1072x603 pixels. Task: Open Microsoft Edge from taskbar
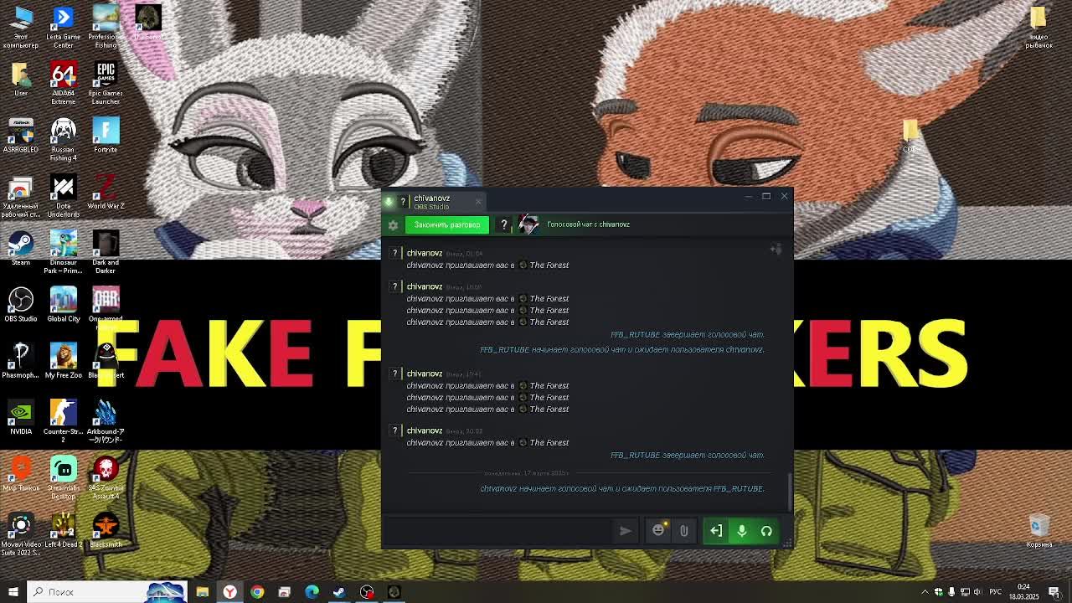click(x=312, y=592)
